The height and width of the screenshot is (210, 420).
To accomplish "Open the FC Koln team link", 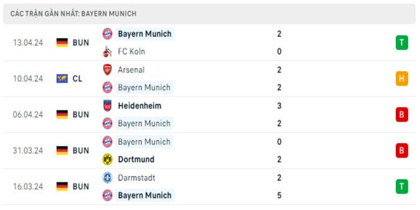I will pos(131,51).
